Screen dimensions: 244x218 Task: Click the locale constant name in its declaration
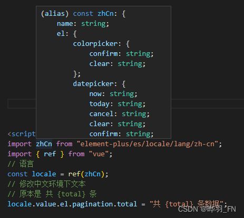pyautogui.click(x=44, y=174)
